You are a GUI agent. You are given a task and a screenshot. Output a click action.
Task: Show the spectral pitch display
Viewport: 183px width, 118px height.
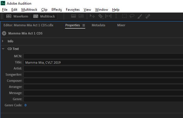[81, 16]
